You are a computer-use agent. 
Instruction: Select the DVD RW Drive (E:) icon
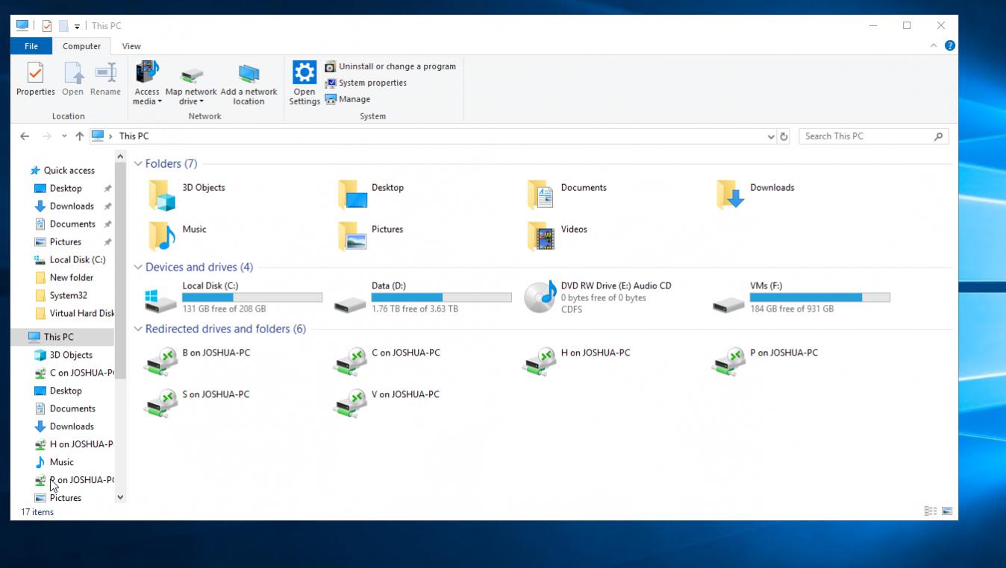pos(540,297)
